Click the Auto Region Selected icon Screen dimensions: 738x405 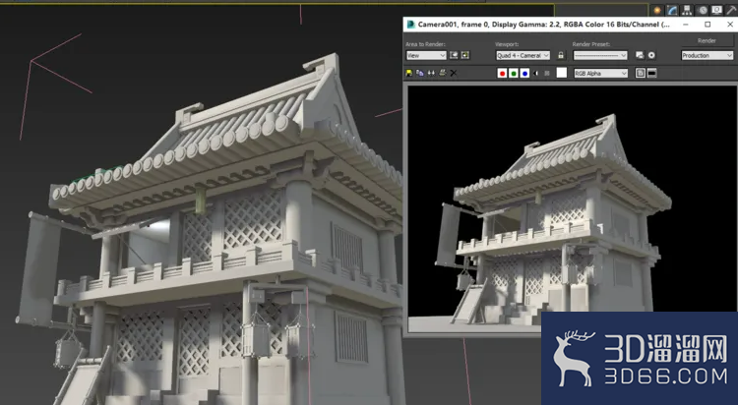[x=465, y=55]
